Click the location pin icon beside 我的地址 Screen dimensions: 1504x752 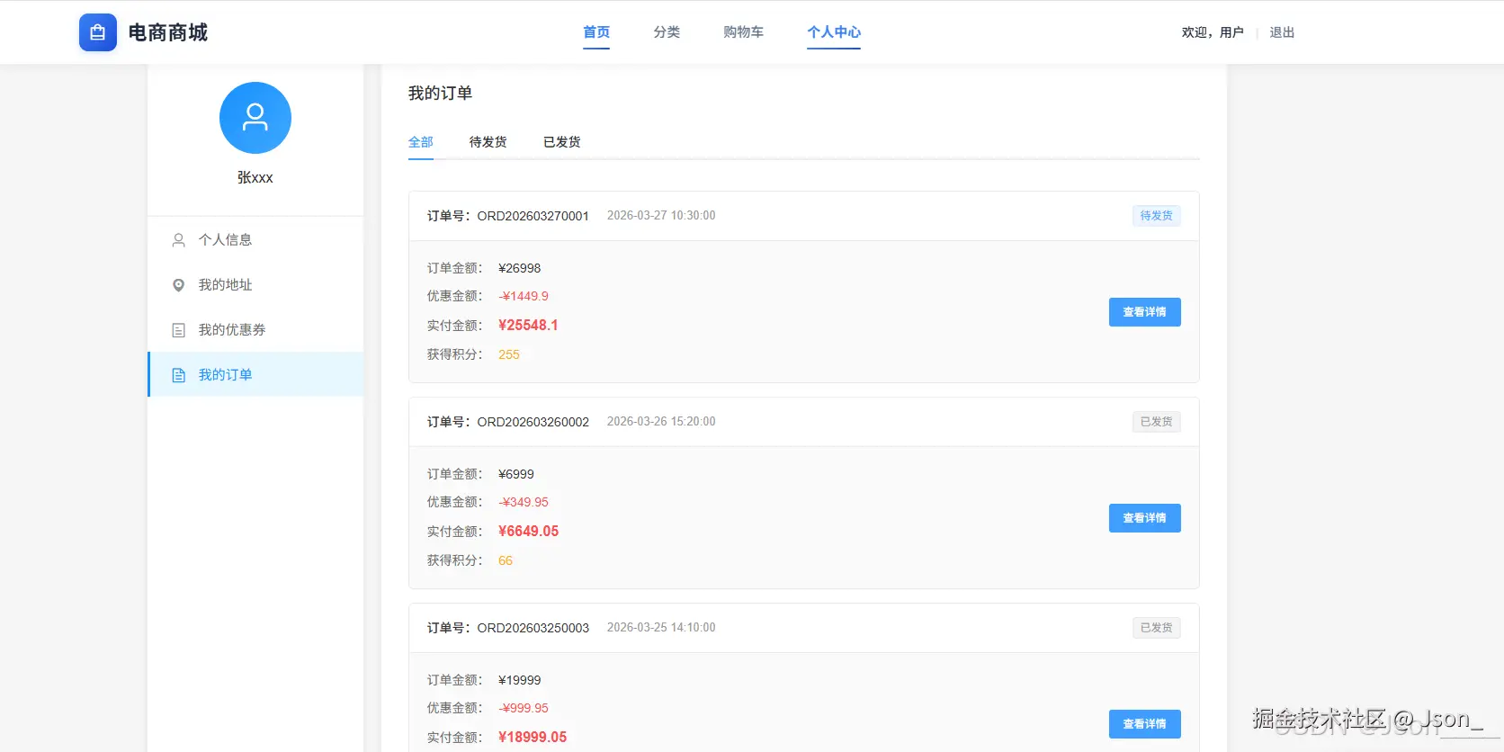178,285
